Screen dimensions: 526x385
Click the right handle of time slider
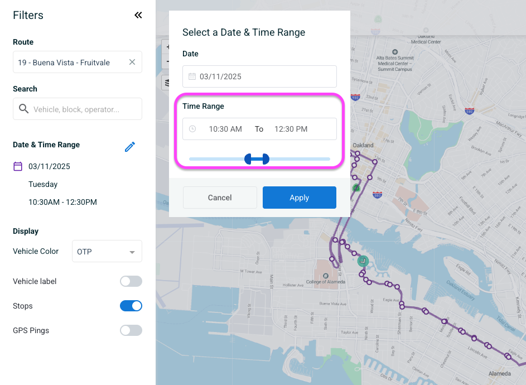pos(266,160)
